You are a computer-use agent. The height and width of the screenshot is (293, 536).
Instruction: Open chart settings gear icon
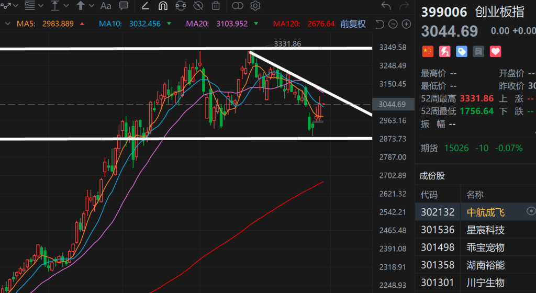click(255, 6)
